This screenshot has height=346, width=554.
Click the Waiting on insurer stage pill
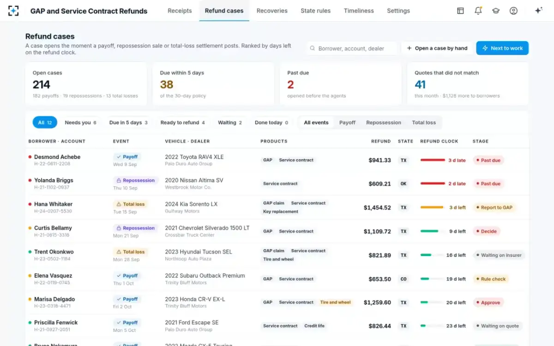pos(499,255)
